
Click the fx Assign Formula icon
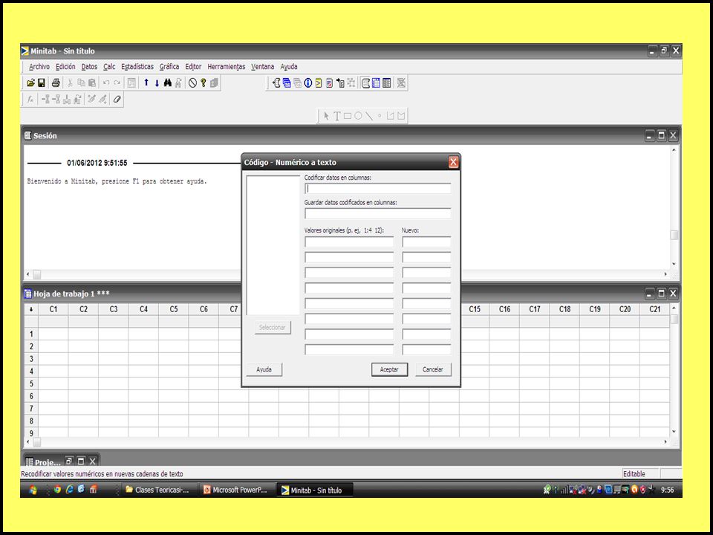pos(30,99)
